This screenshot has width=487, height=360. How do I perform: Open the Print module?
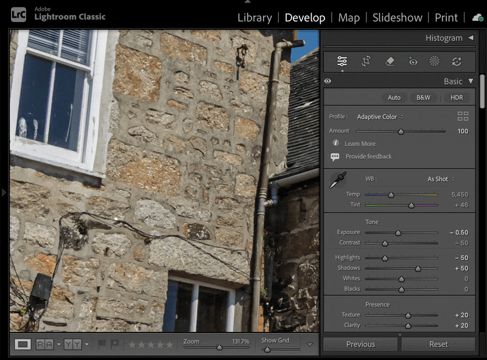(x=446, y=18)
